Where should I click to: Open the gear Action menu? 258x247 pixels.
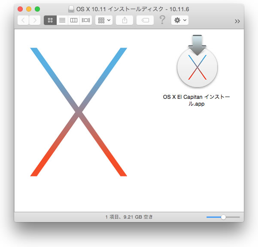tap(180, 20)
